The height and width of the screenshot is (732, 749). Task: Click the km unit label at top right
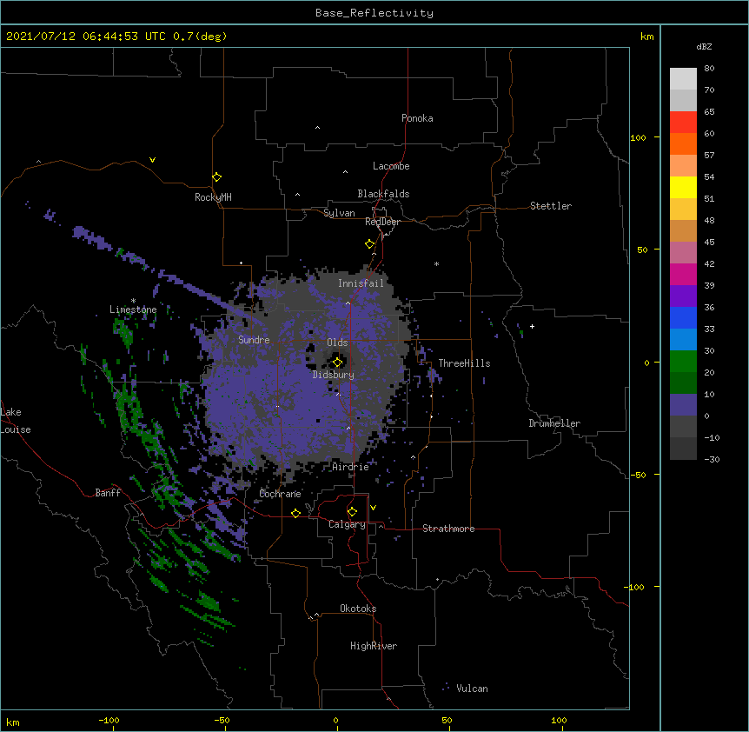646,37
